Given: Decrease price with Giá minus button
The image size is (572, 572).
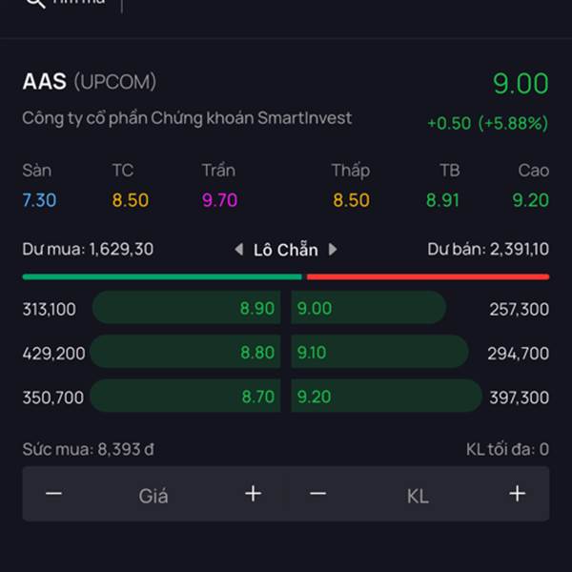Looking at the screenshot, I should (54, 494).
